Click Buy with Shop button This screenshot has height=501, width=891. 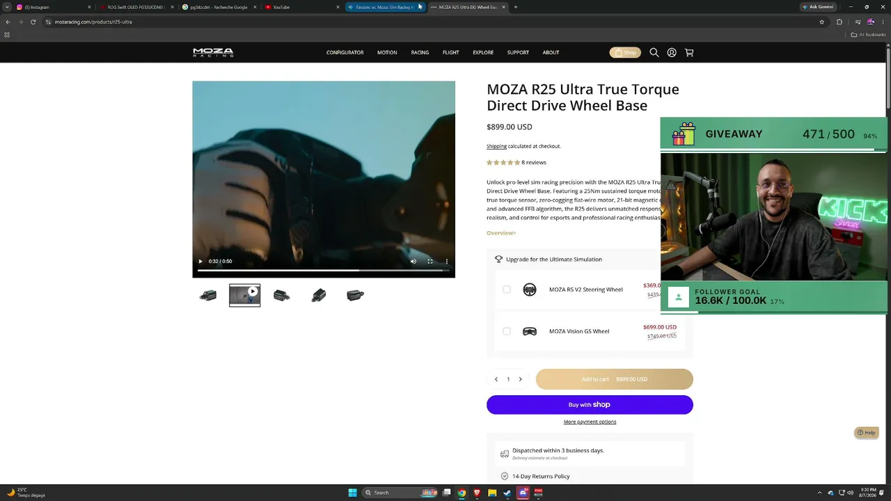[x=590, y=405]
